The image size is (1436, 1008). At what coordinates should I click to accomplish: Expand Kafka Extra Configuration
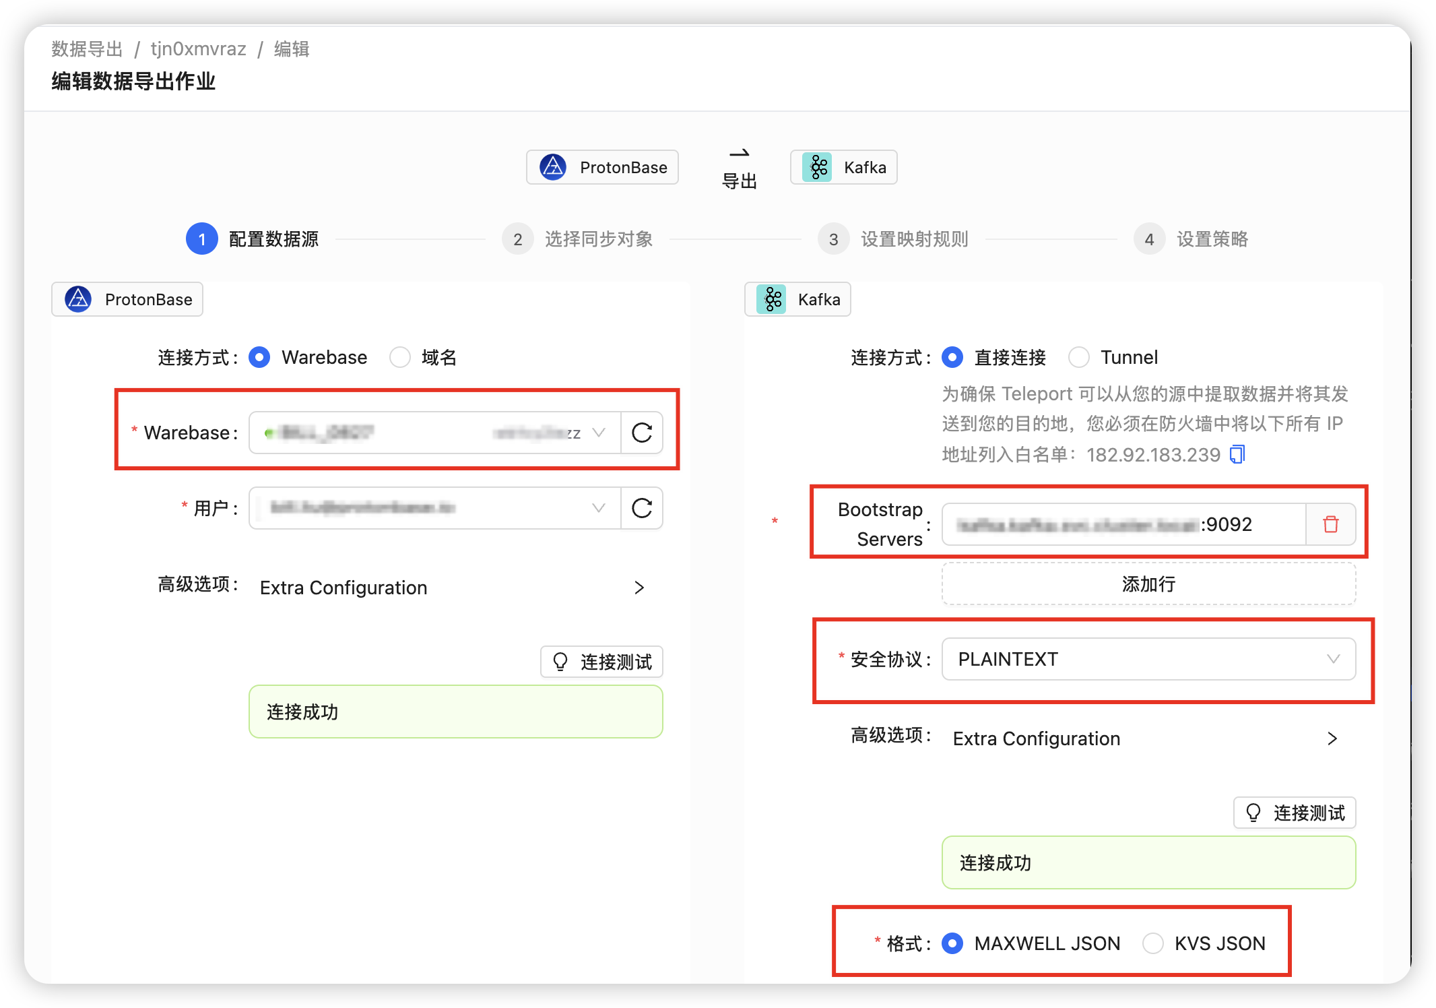(x=1148, y=738)
